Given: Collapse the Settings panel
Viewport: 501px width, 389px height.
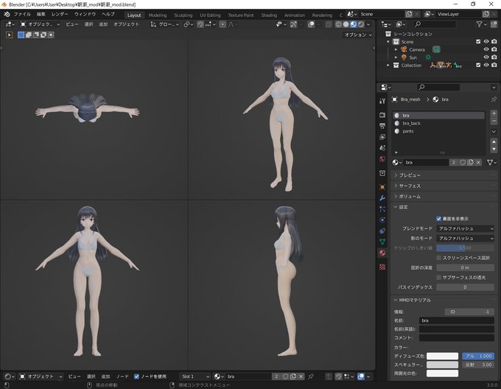Looking at the screenshot, I should 443,207.
